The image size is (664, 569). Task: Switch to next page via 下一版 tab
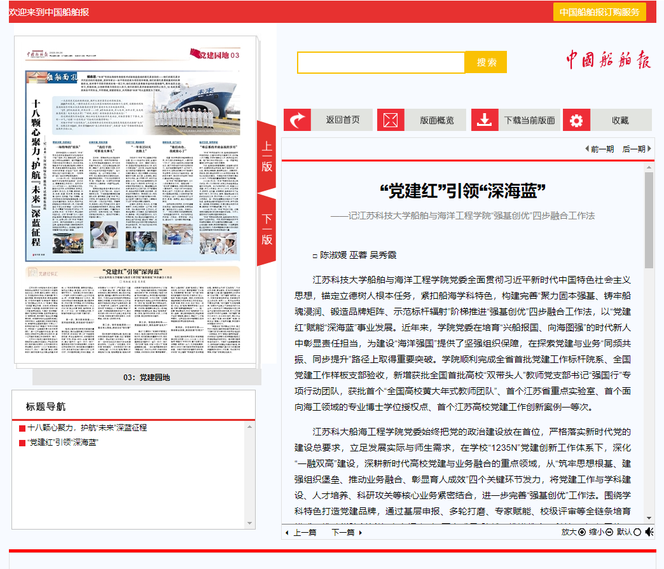[x=266, y=230]
